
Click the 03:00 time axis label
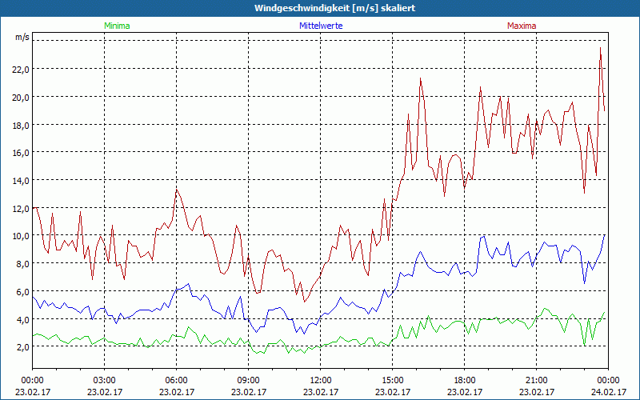(x=105, y=380)
